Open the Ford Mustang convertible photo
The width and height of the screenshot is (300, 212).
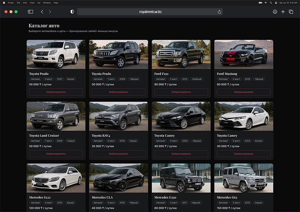[x=244, y=54]
